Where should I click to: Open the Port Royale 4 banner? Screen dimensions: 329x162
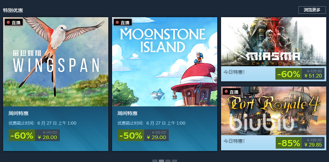pos(273,111)
